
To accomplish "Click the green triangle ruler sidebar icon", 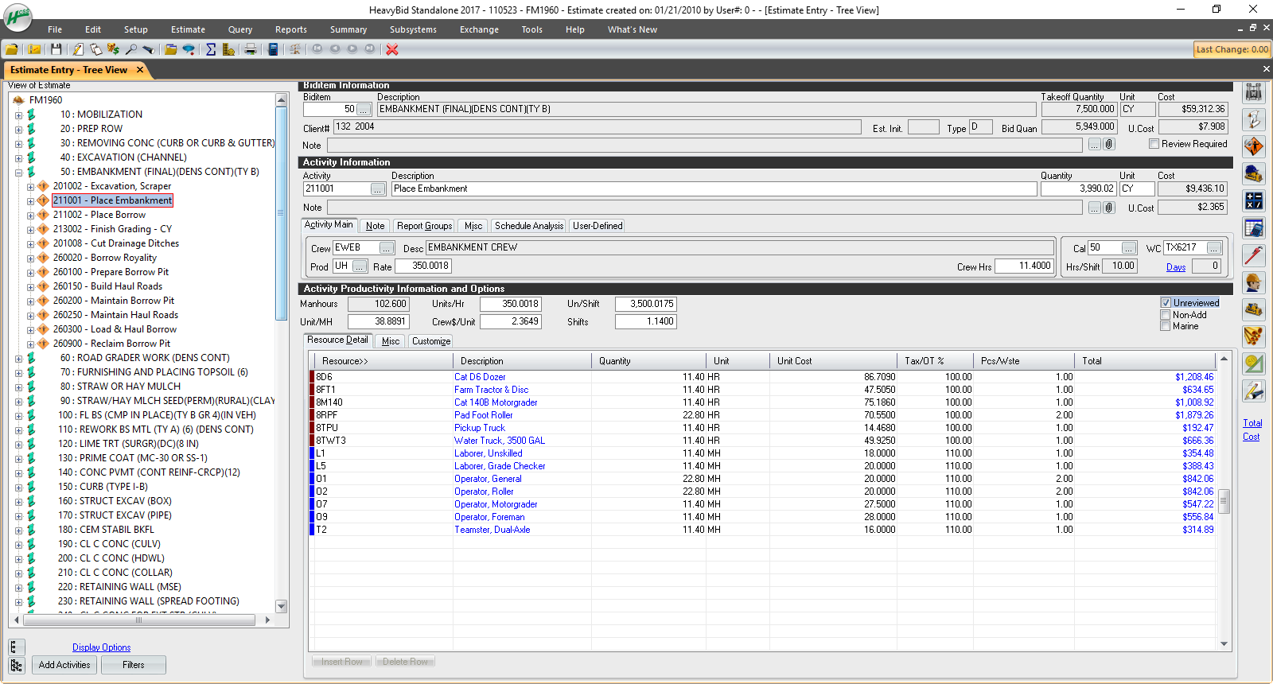I will pyautogui.click(x=1254, y=363).
